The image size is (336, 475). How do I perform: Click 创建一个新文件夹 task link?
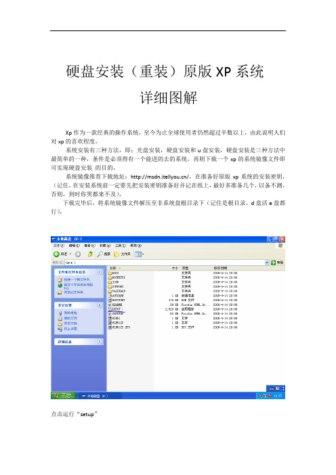(x=77, y=279)
